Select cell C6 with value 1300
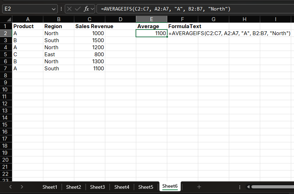 90,62
